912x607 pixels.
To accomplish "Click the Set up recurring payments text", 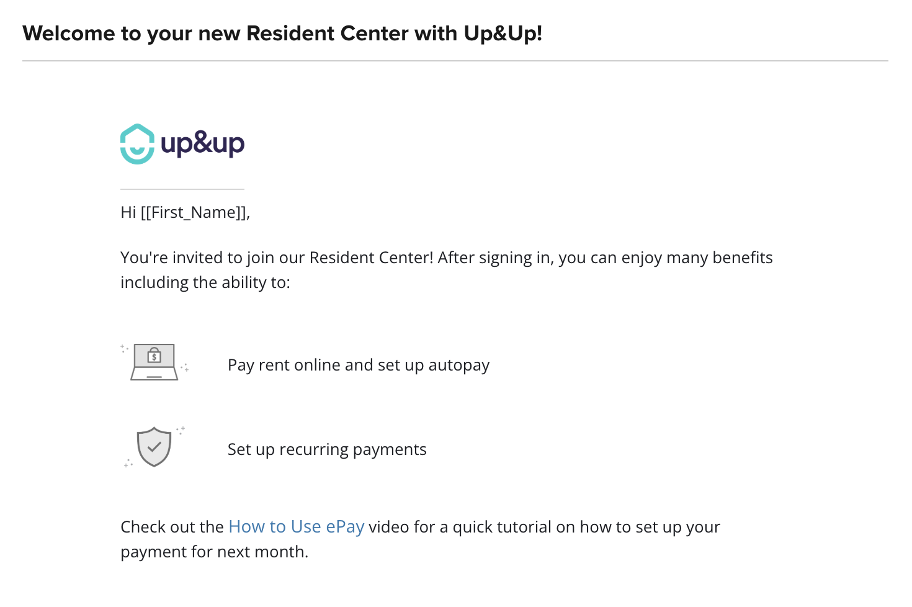I will click(327, 449).
